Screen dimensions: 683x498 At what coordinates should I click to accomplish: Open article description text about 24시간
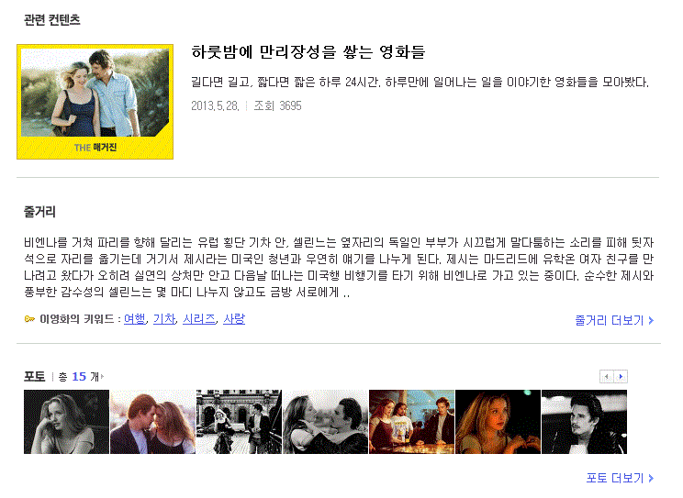point(420,82)
